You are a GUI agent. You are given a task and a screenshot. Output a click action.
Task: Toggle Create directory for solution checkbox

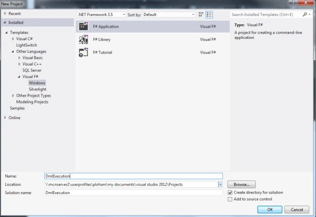(230, 193)
